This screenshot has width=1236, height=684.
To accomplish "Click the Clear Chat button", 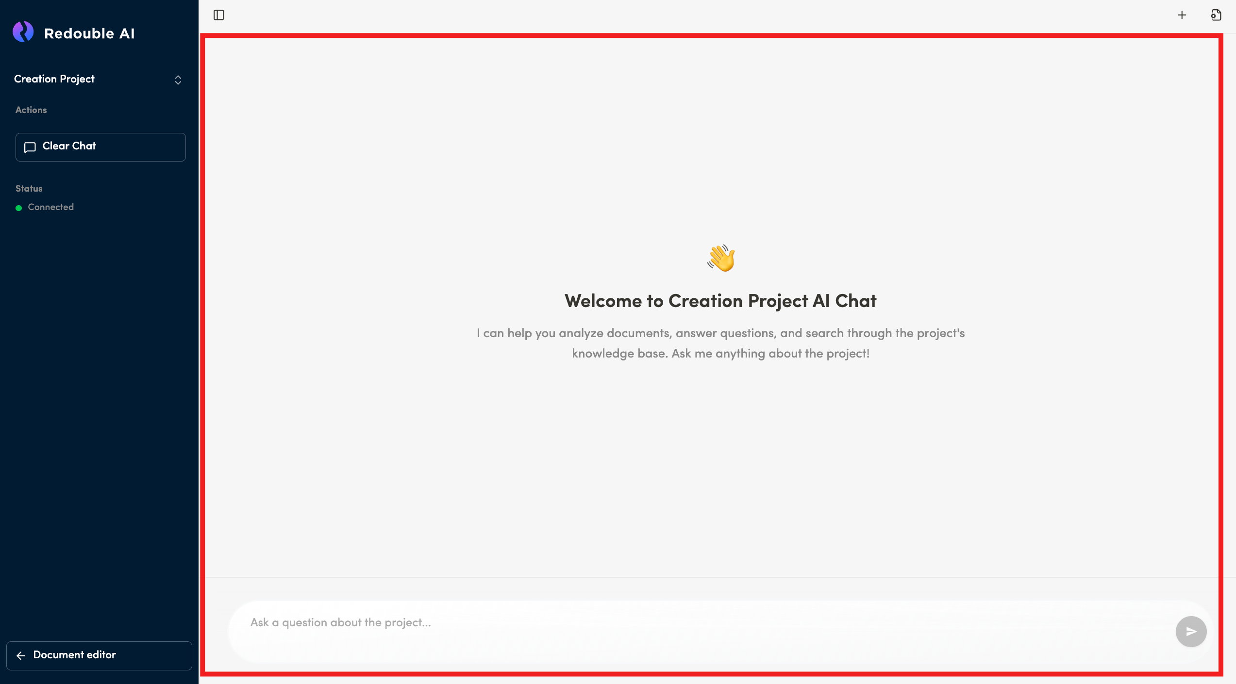I will (x=100, y=147).
